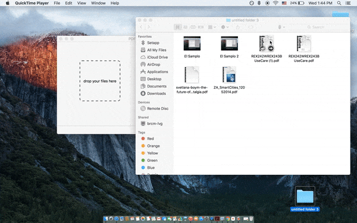Open Finder from the Dock

click(x=106, y=219)
